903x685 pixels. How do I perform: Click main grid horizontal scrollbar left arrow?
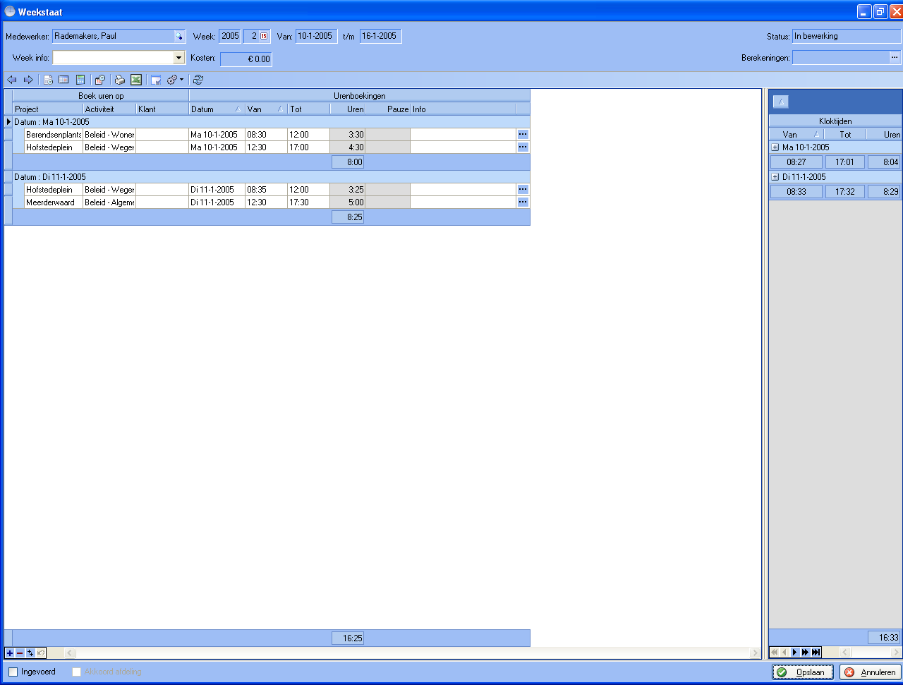[71, 653]
